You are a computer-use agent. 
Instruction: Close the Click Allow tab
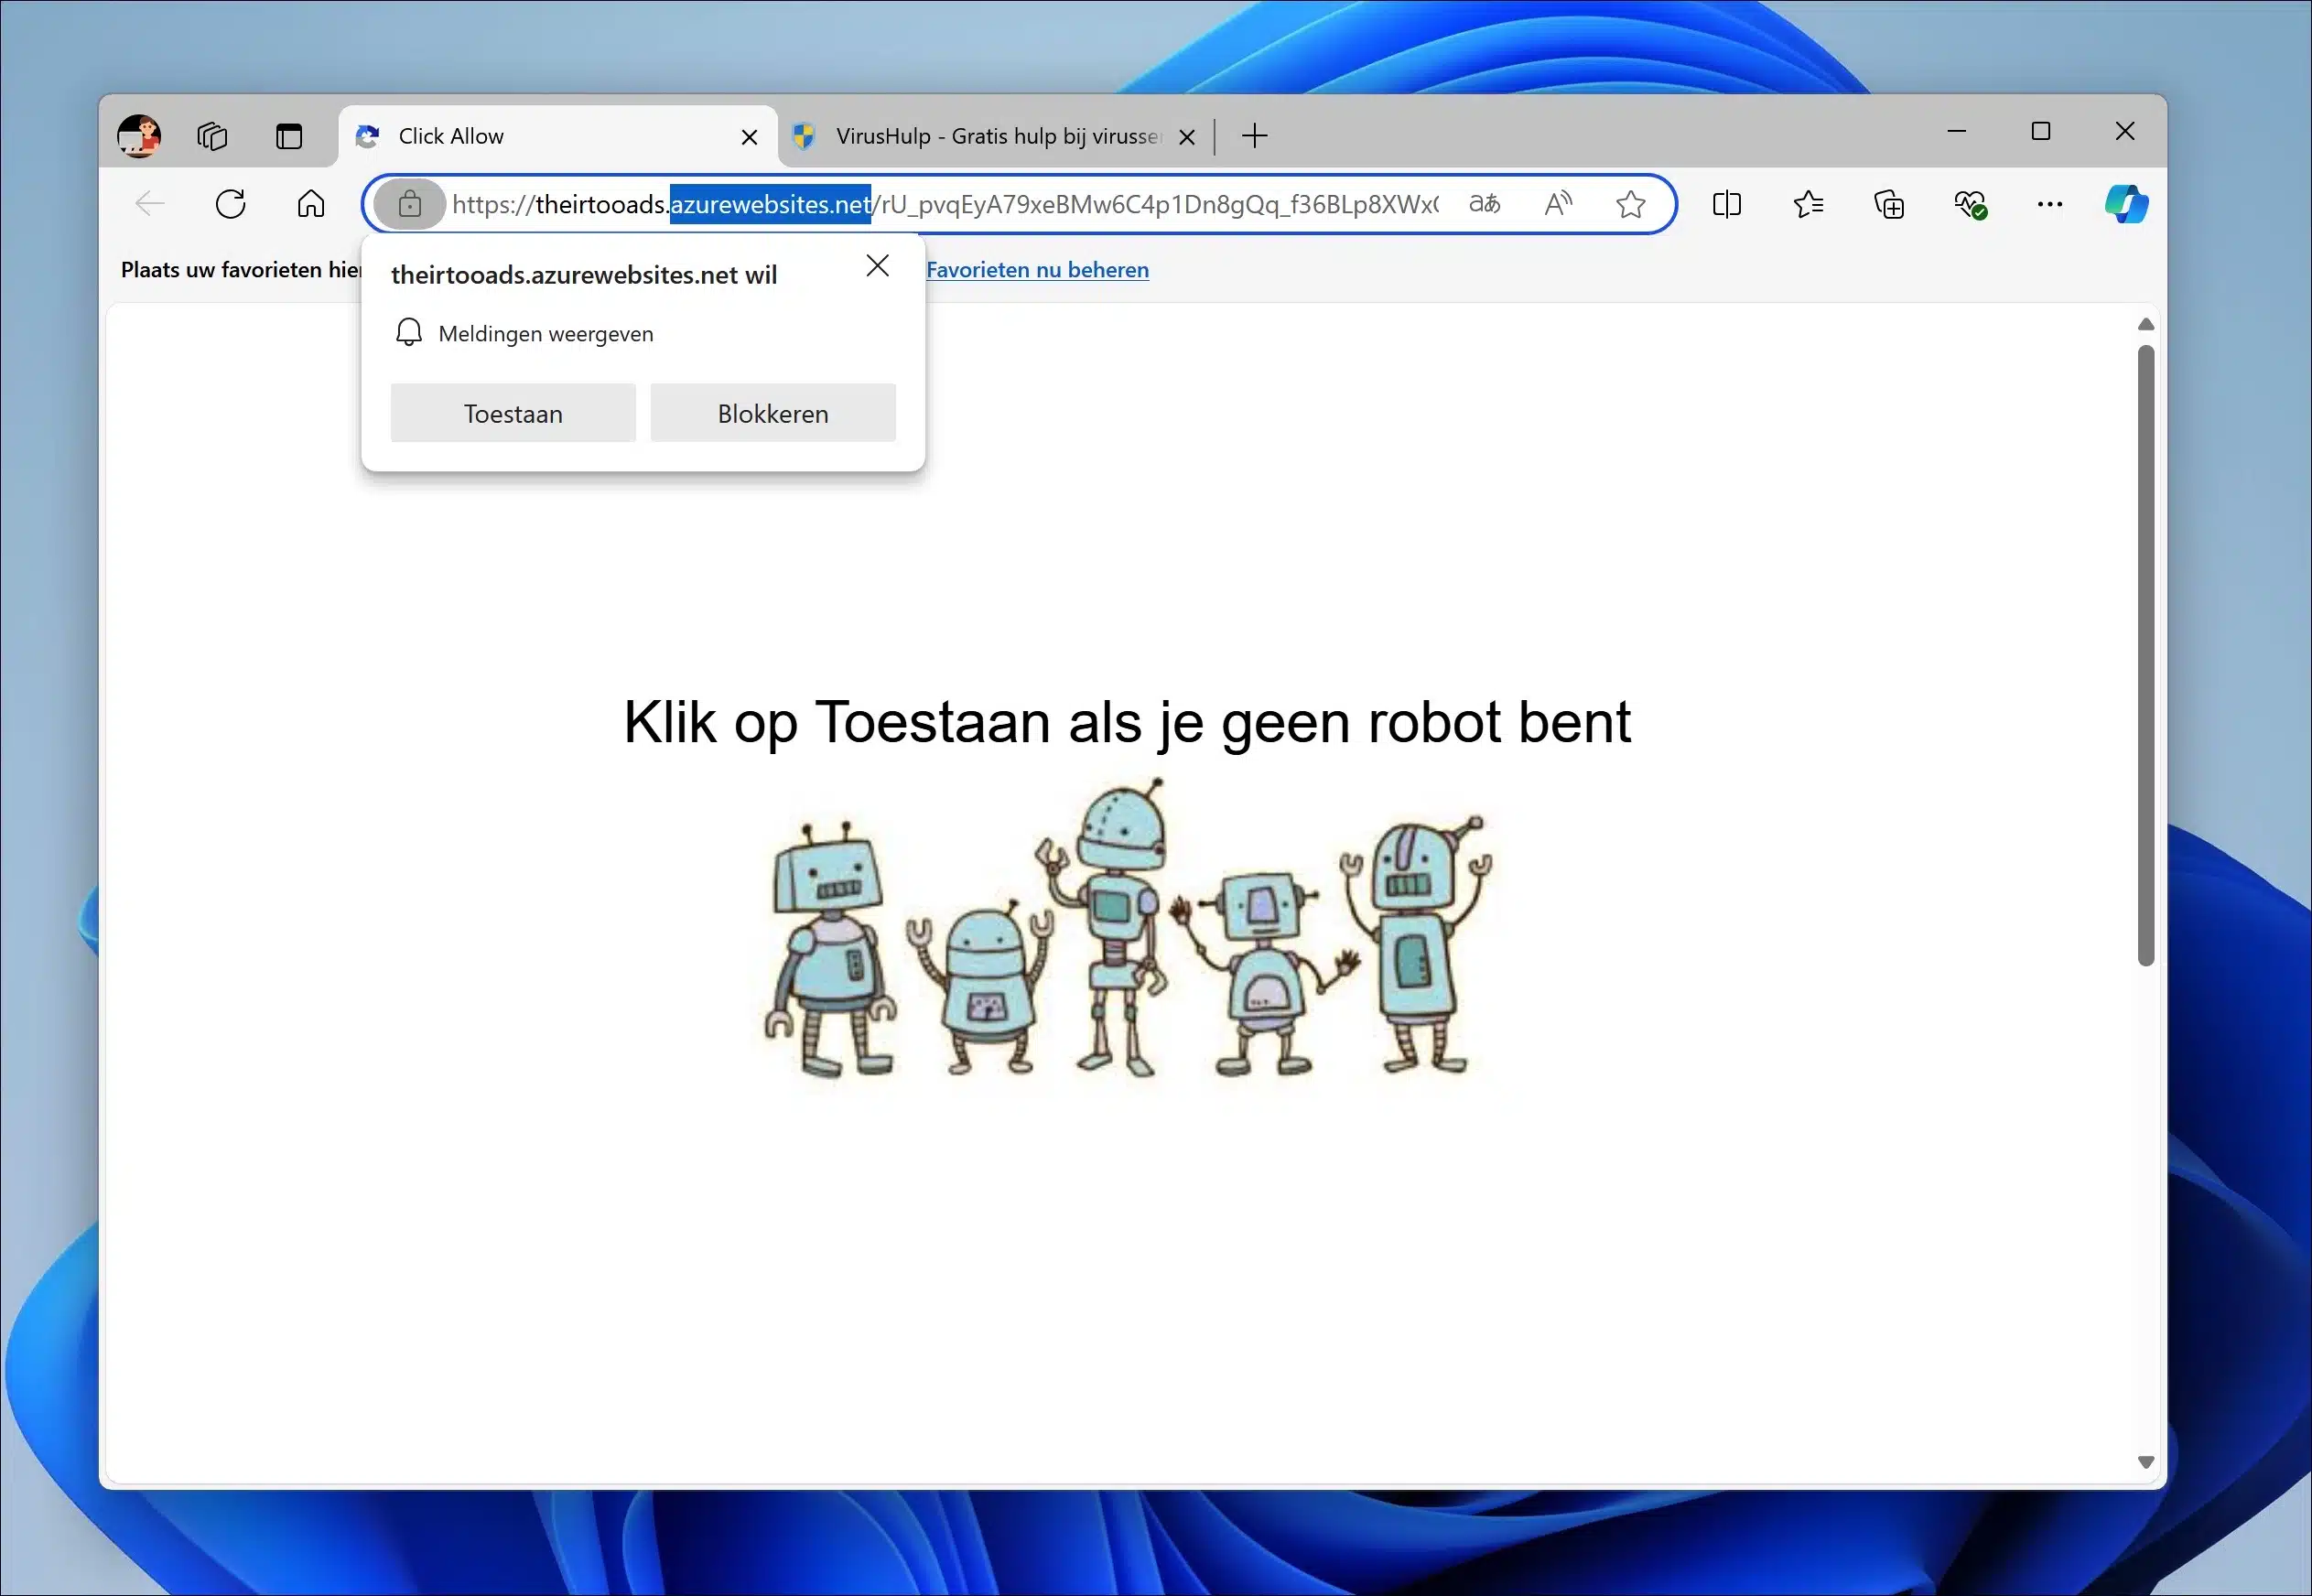pyautogui.click(x=749, y=137)
